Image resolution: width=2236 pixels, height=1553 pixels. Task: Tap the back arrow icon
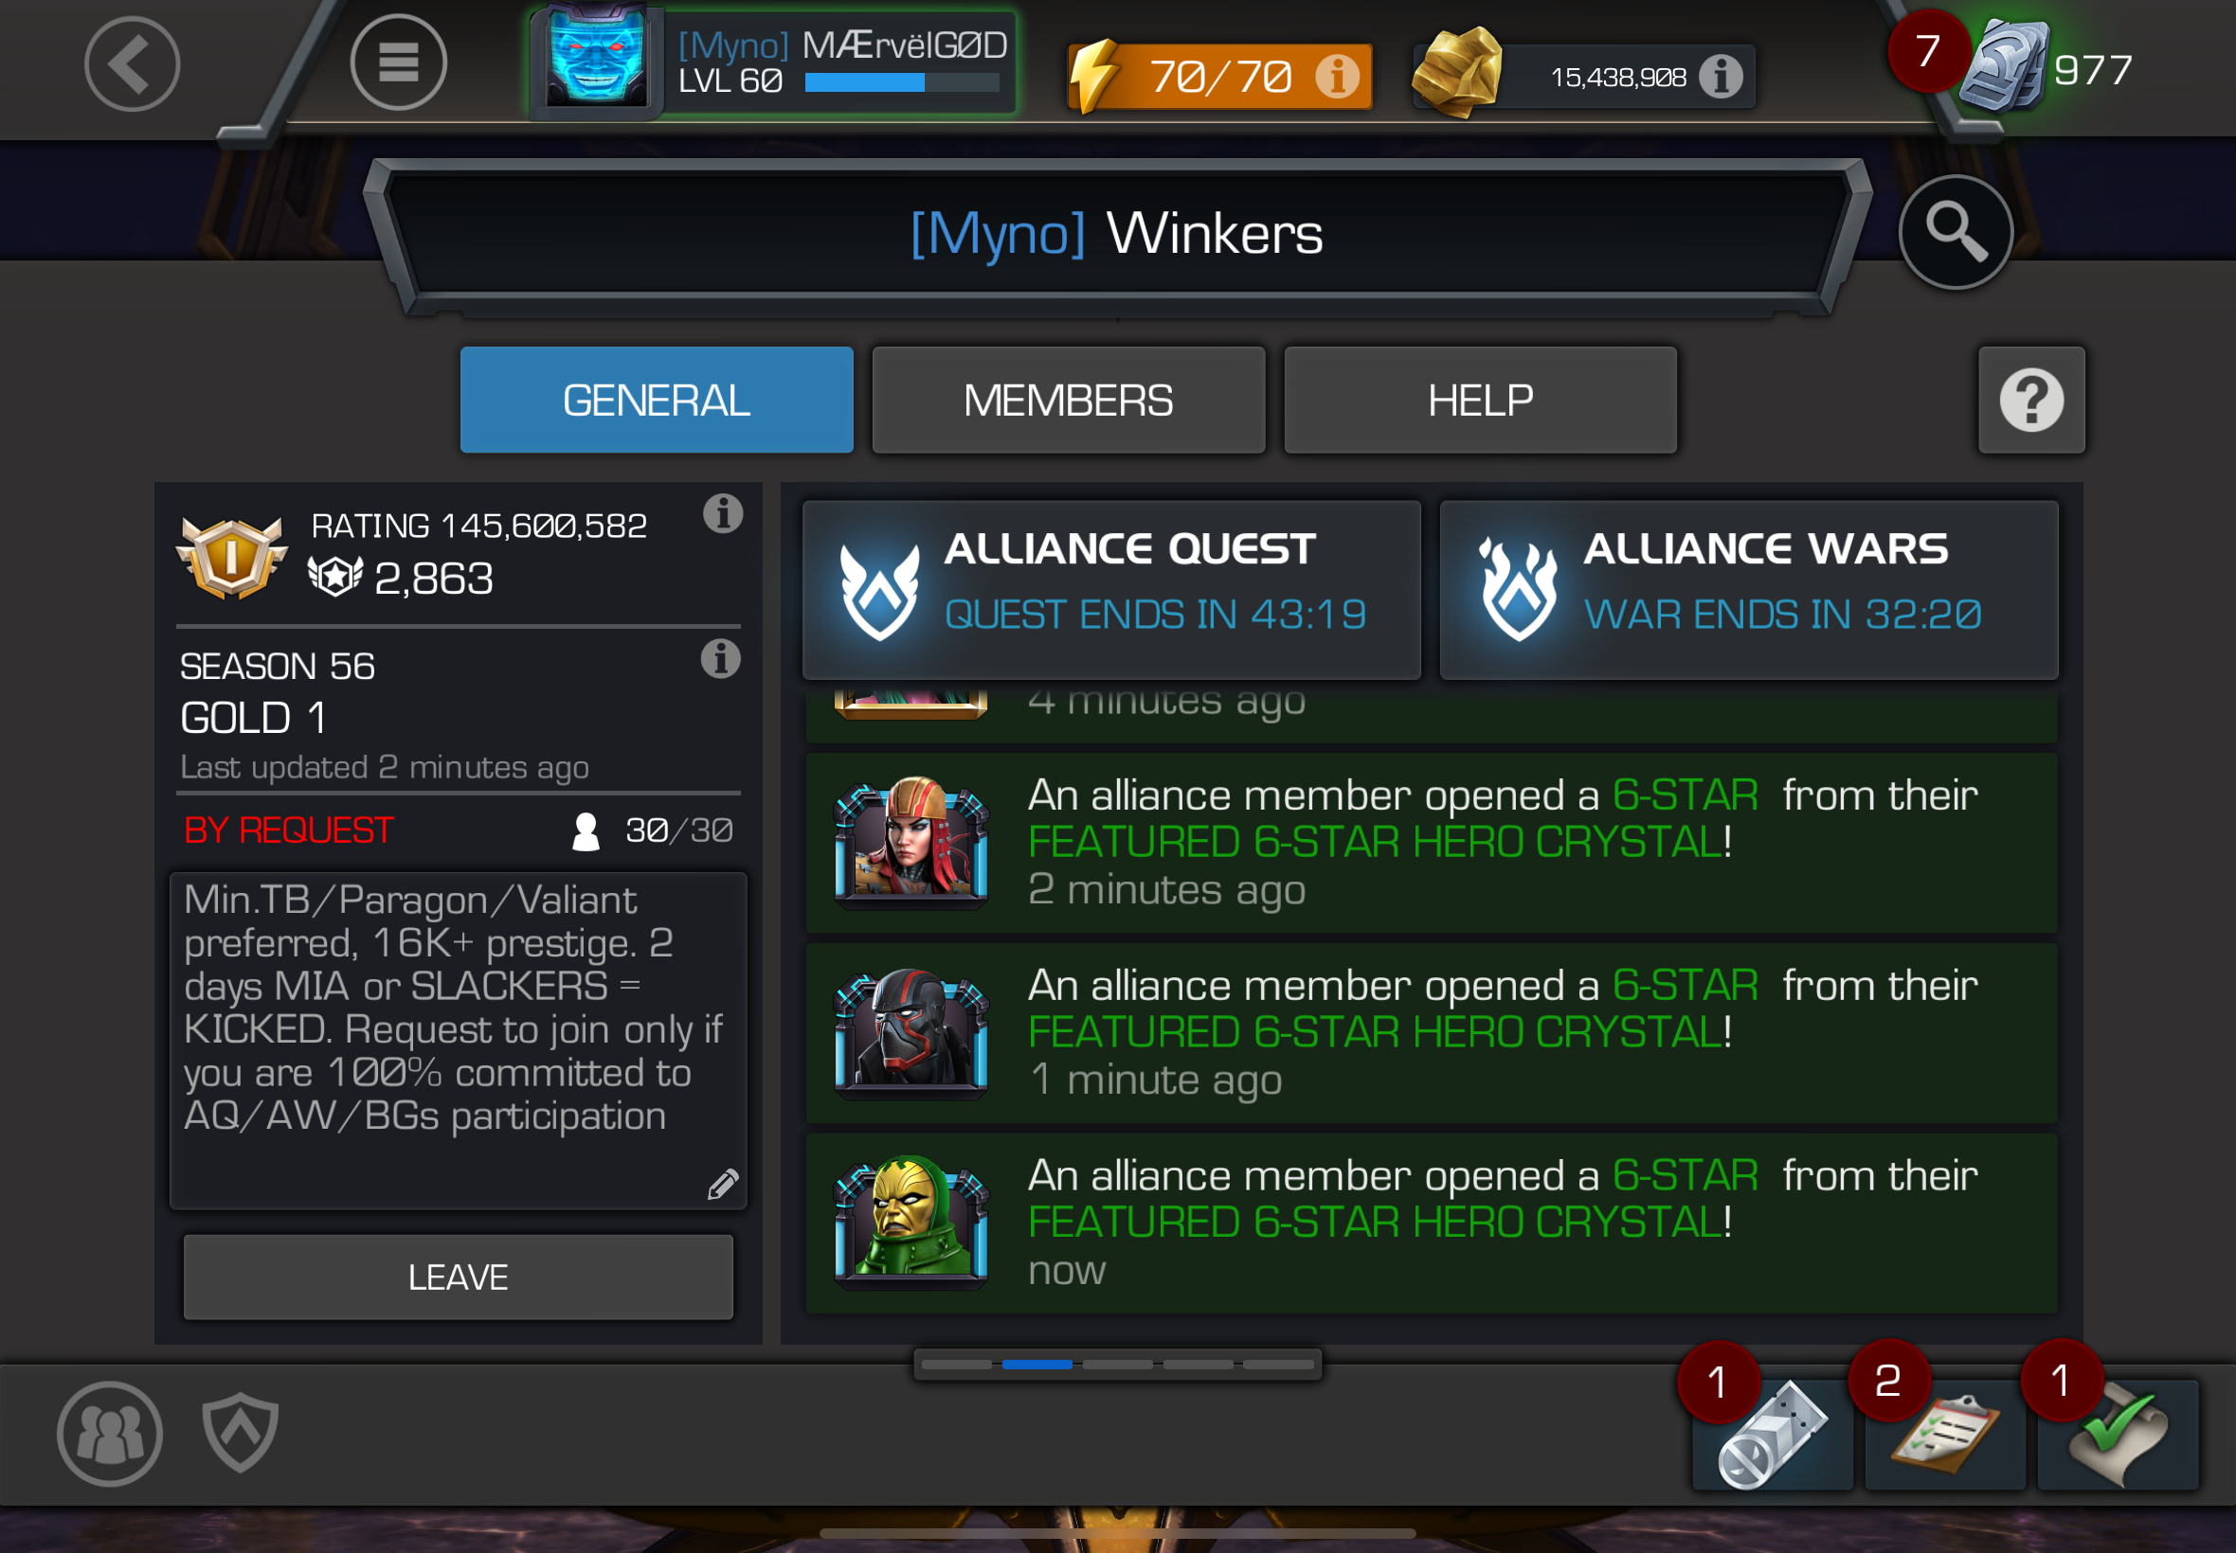pyautogui.click(x=133, y=64)
